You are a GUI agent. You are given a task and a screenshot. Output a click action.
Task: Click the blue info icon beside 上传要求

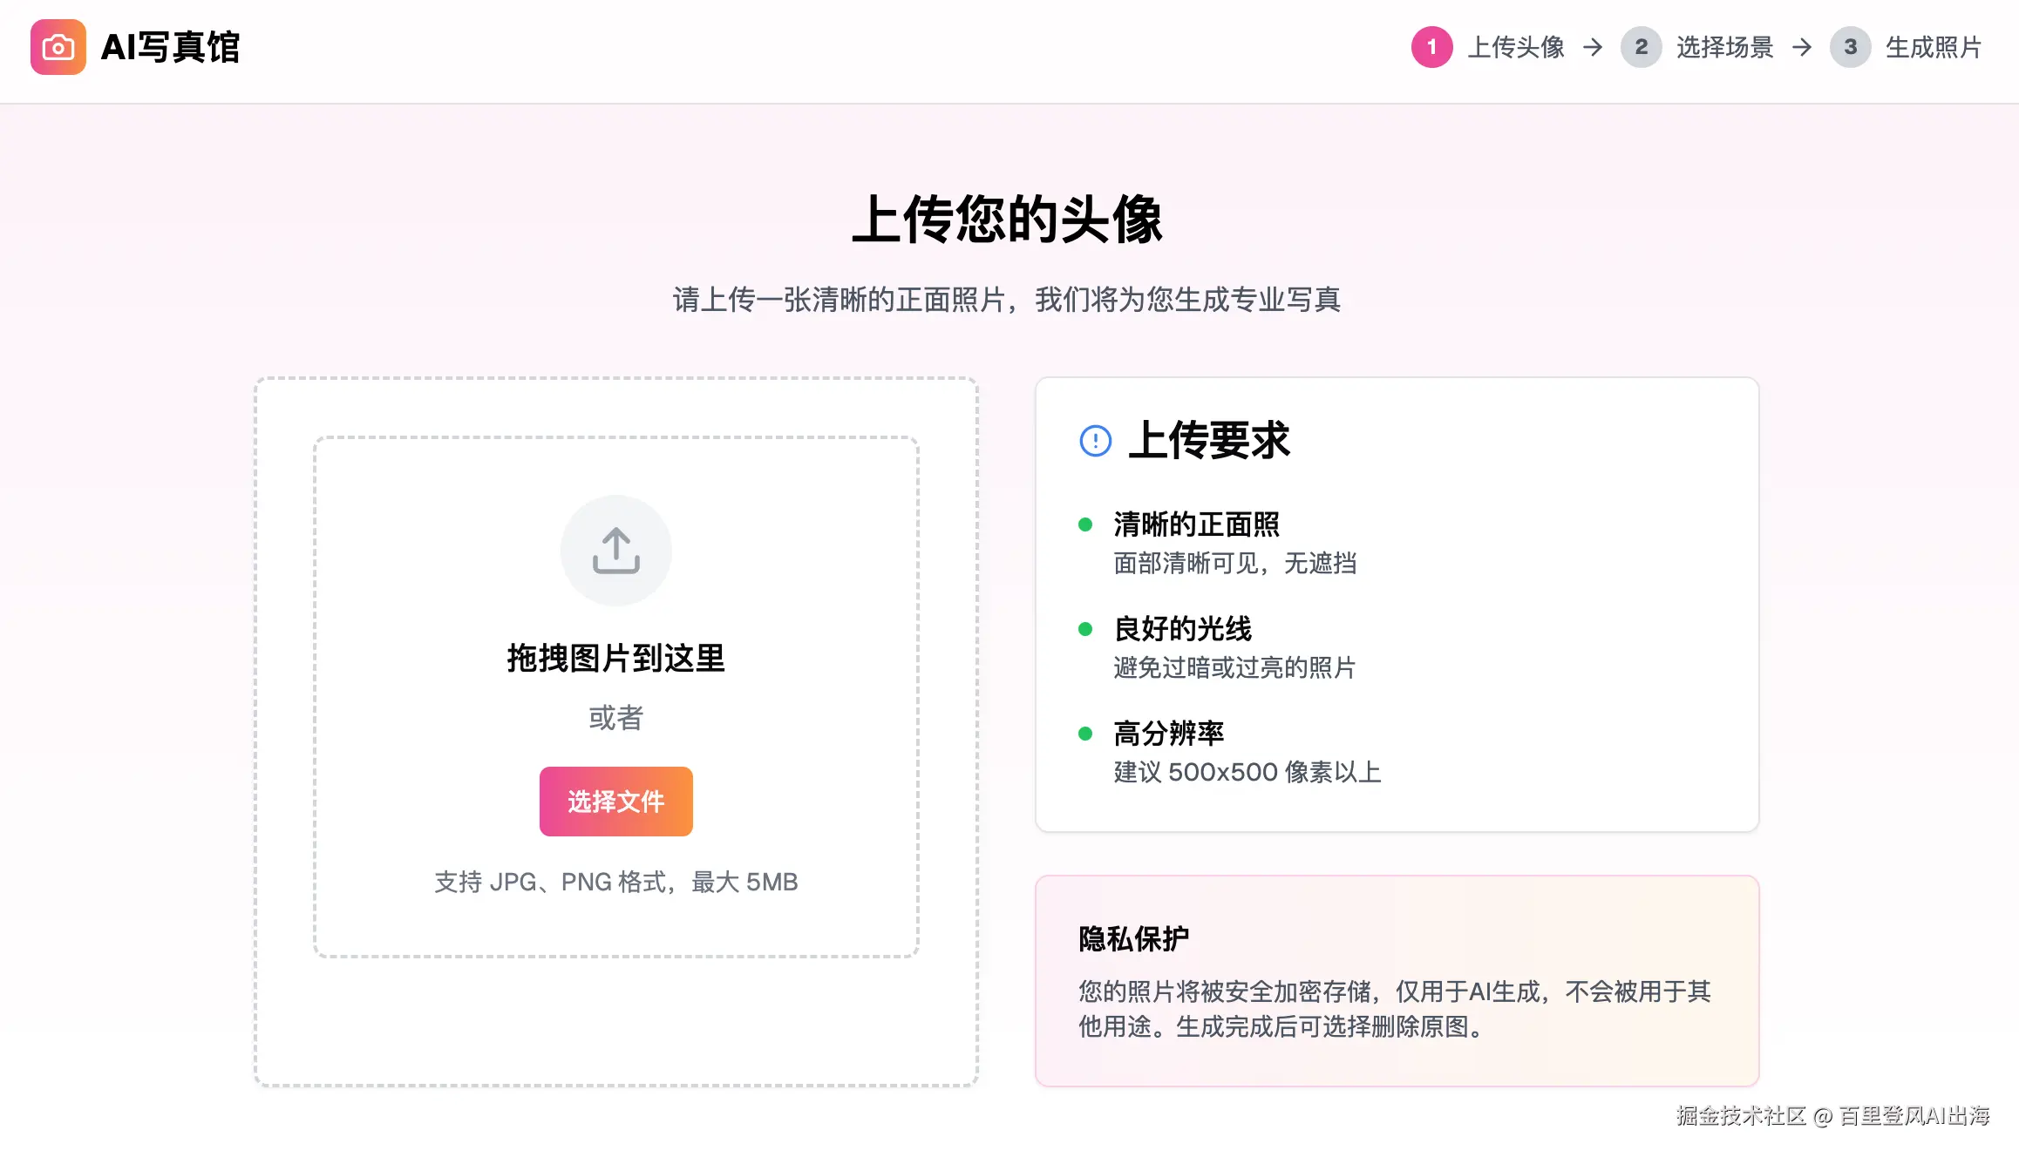point(1095,441)
